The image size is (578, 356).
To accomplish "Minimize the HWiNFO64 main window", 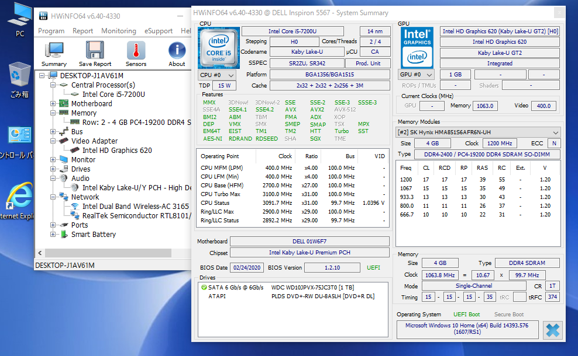I will pos(180,16).
